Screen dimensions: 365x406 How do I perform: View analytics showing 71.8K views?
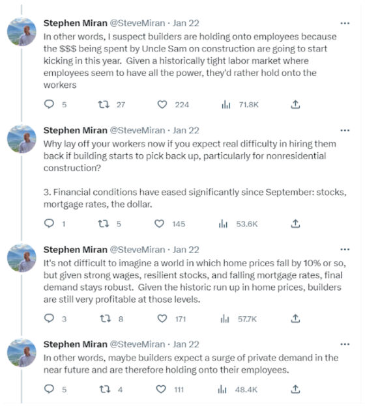pyautogui.click(x=226, y=104)
